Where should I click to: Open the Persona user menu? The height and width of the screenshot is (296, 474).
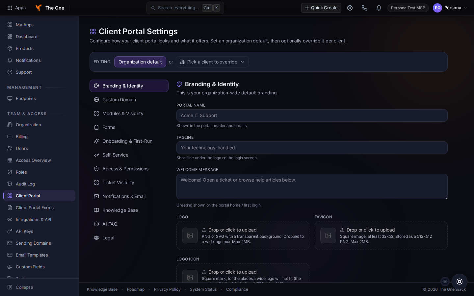coord(450,8)
